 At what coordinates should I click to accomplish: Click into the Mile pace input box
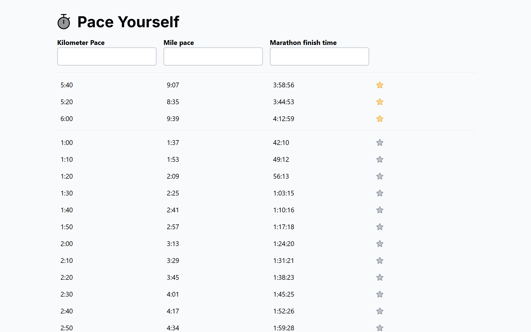pyautogui.click(x=213, y=56)
